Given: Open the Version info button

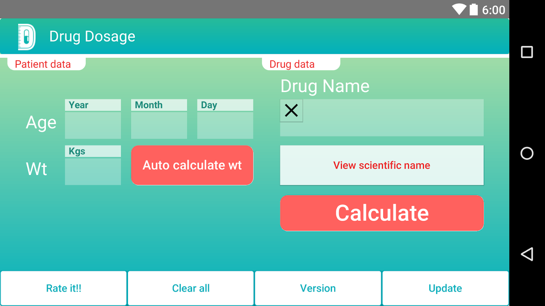Looking at the screenshot, I should tap(318, 288).
